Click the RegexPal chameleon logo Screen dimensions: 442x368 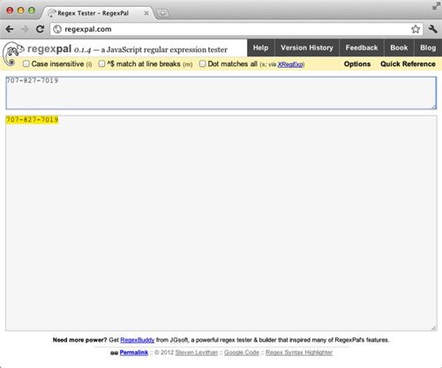12,54
